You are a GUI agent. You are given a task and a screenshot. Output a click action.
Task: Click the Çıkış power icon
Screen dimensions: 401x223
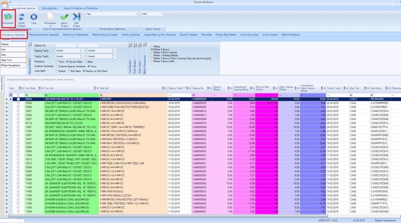point(34,17)
